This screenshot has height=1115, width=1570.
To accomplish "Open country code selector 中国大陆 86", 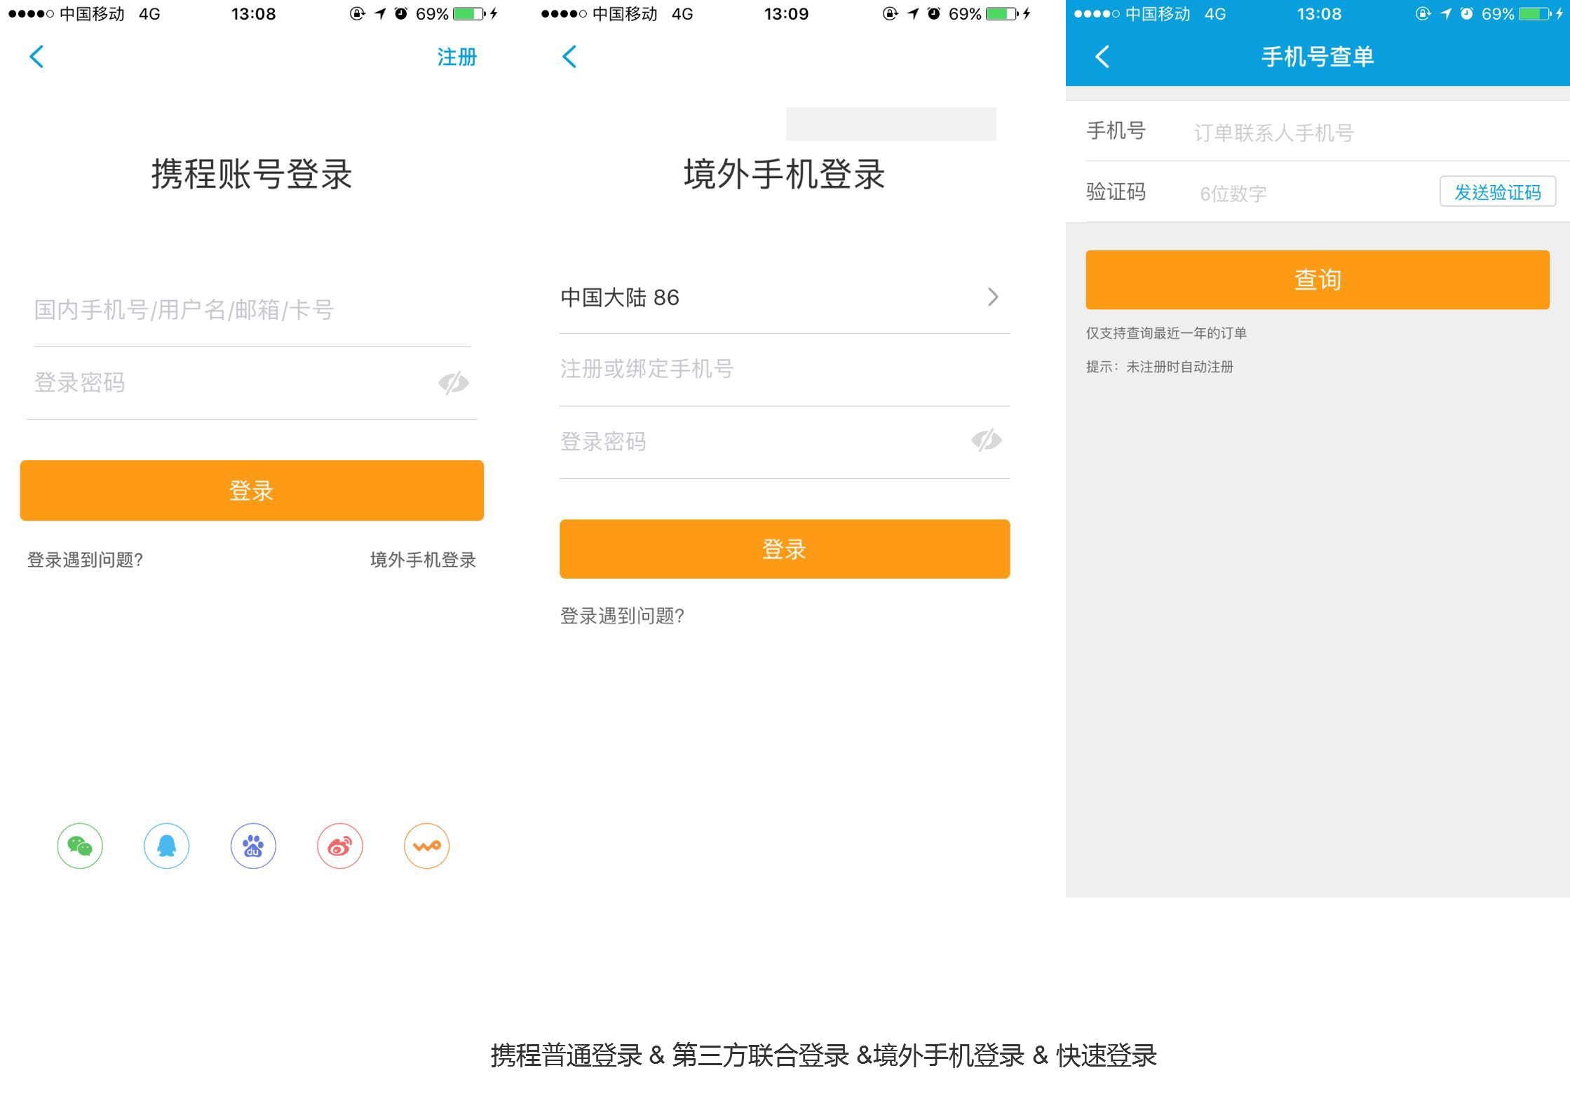I will 785,297.
